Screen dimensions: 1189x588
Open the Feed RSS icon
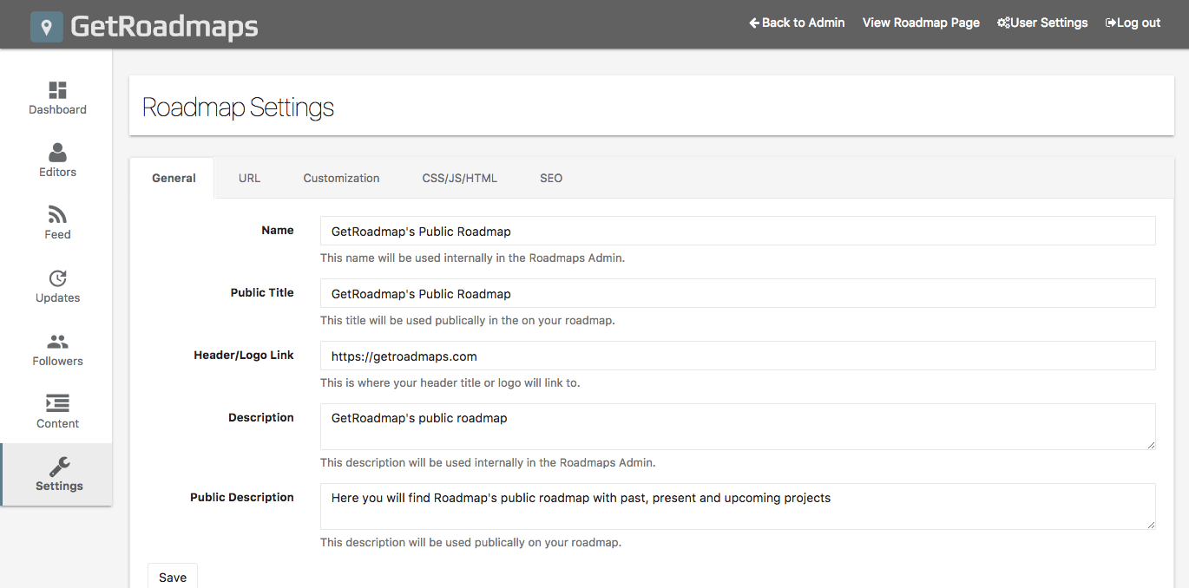pyautogui.click(x=57, y=215)
